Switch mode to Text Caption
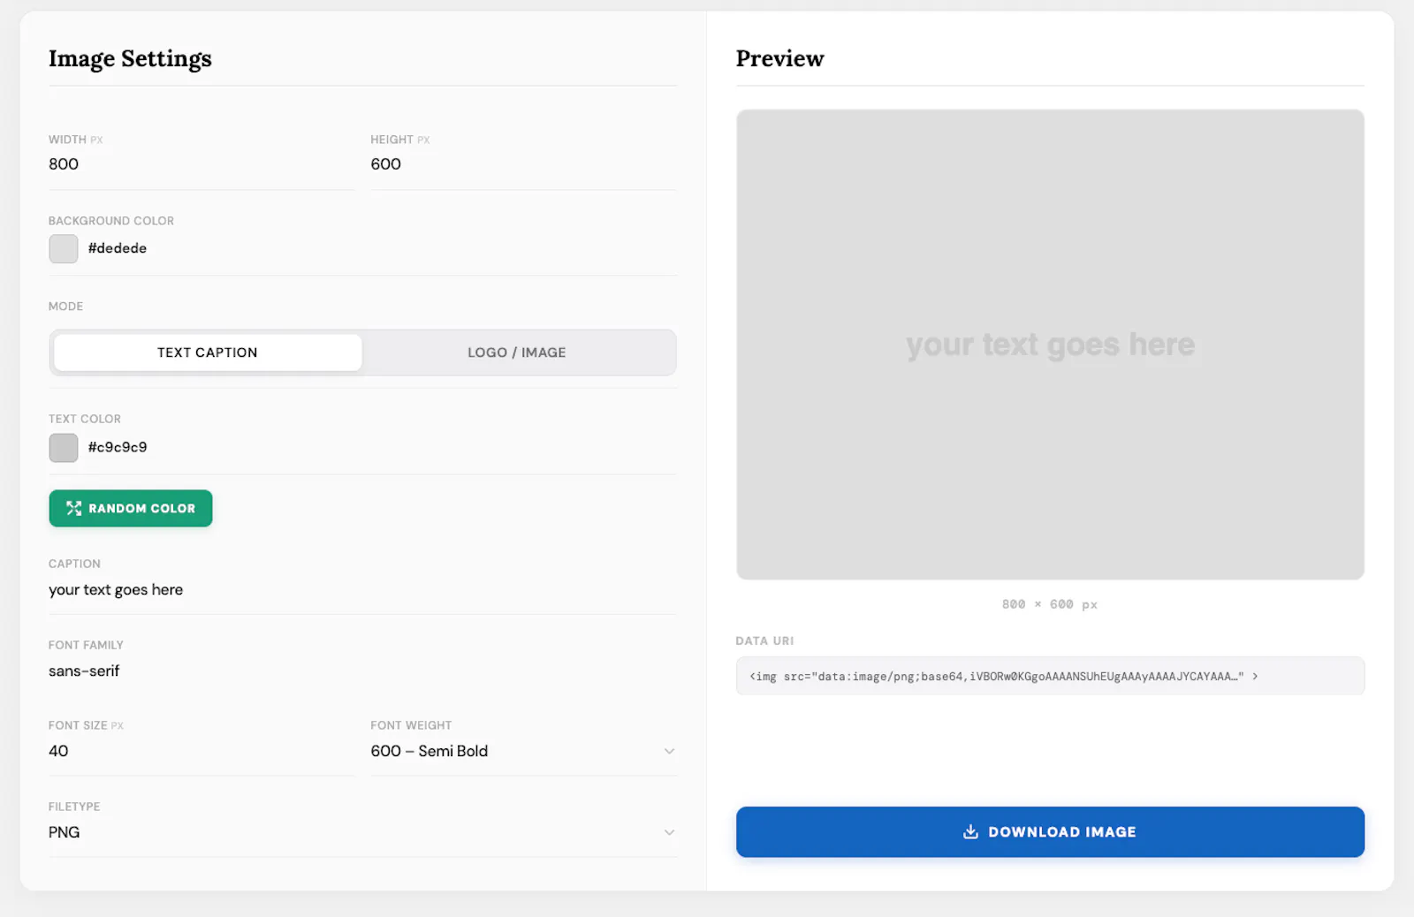 pyautogui.click(x=208, y=352)
